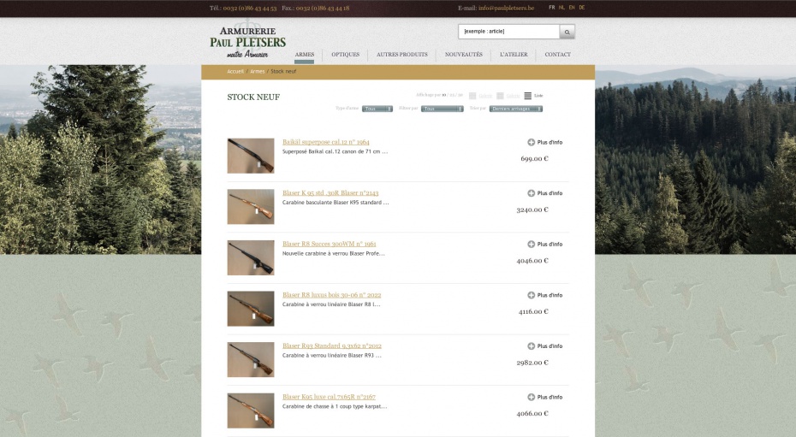Click the description 'Nouvelle carabine à verrou Blaser Profe...'

334,253
